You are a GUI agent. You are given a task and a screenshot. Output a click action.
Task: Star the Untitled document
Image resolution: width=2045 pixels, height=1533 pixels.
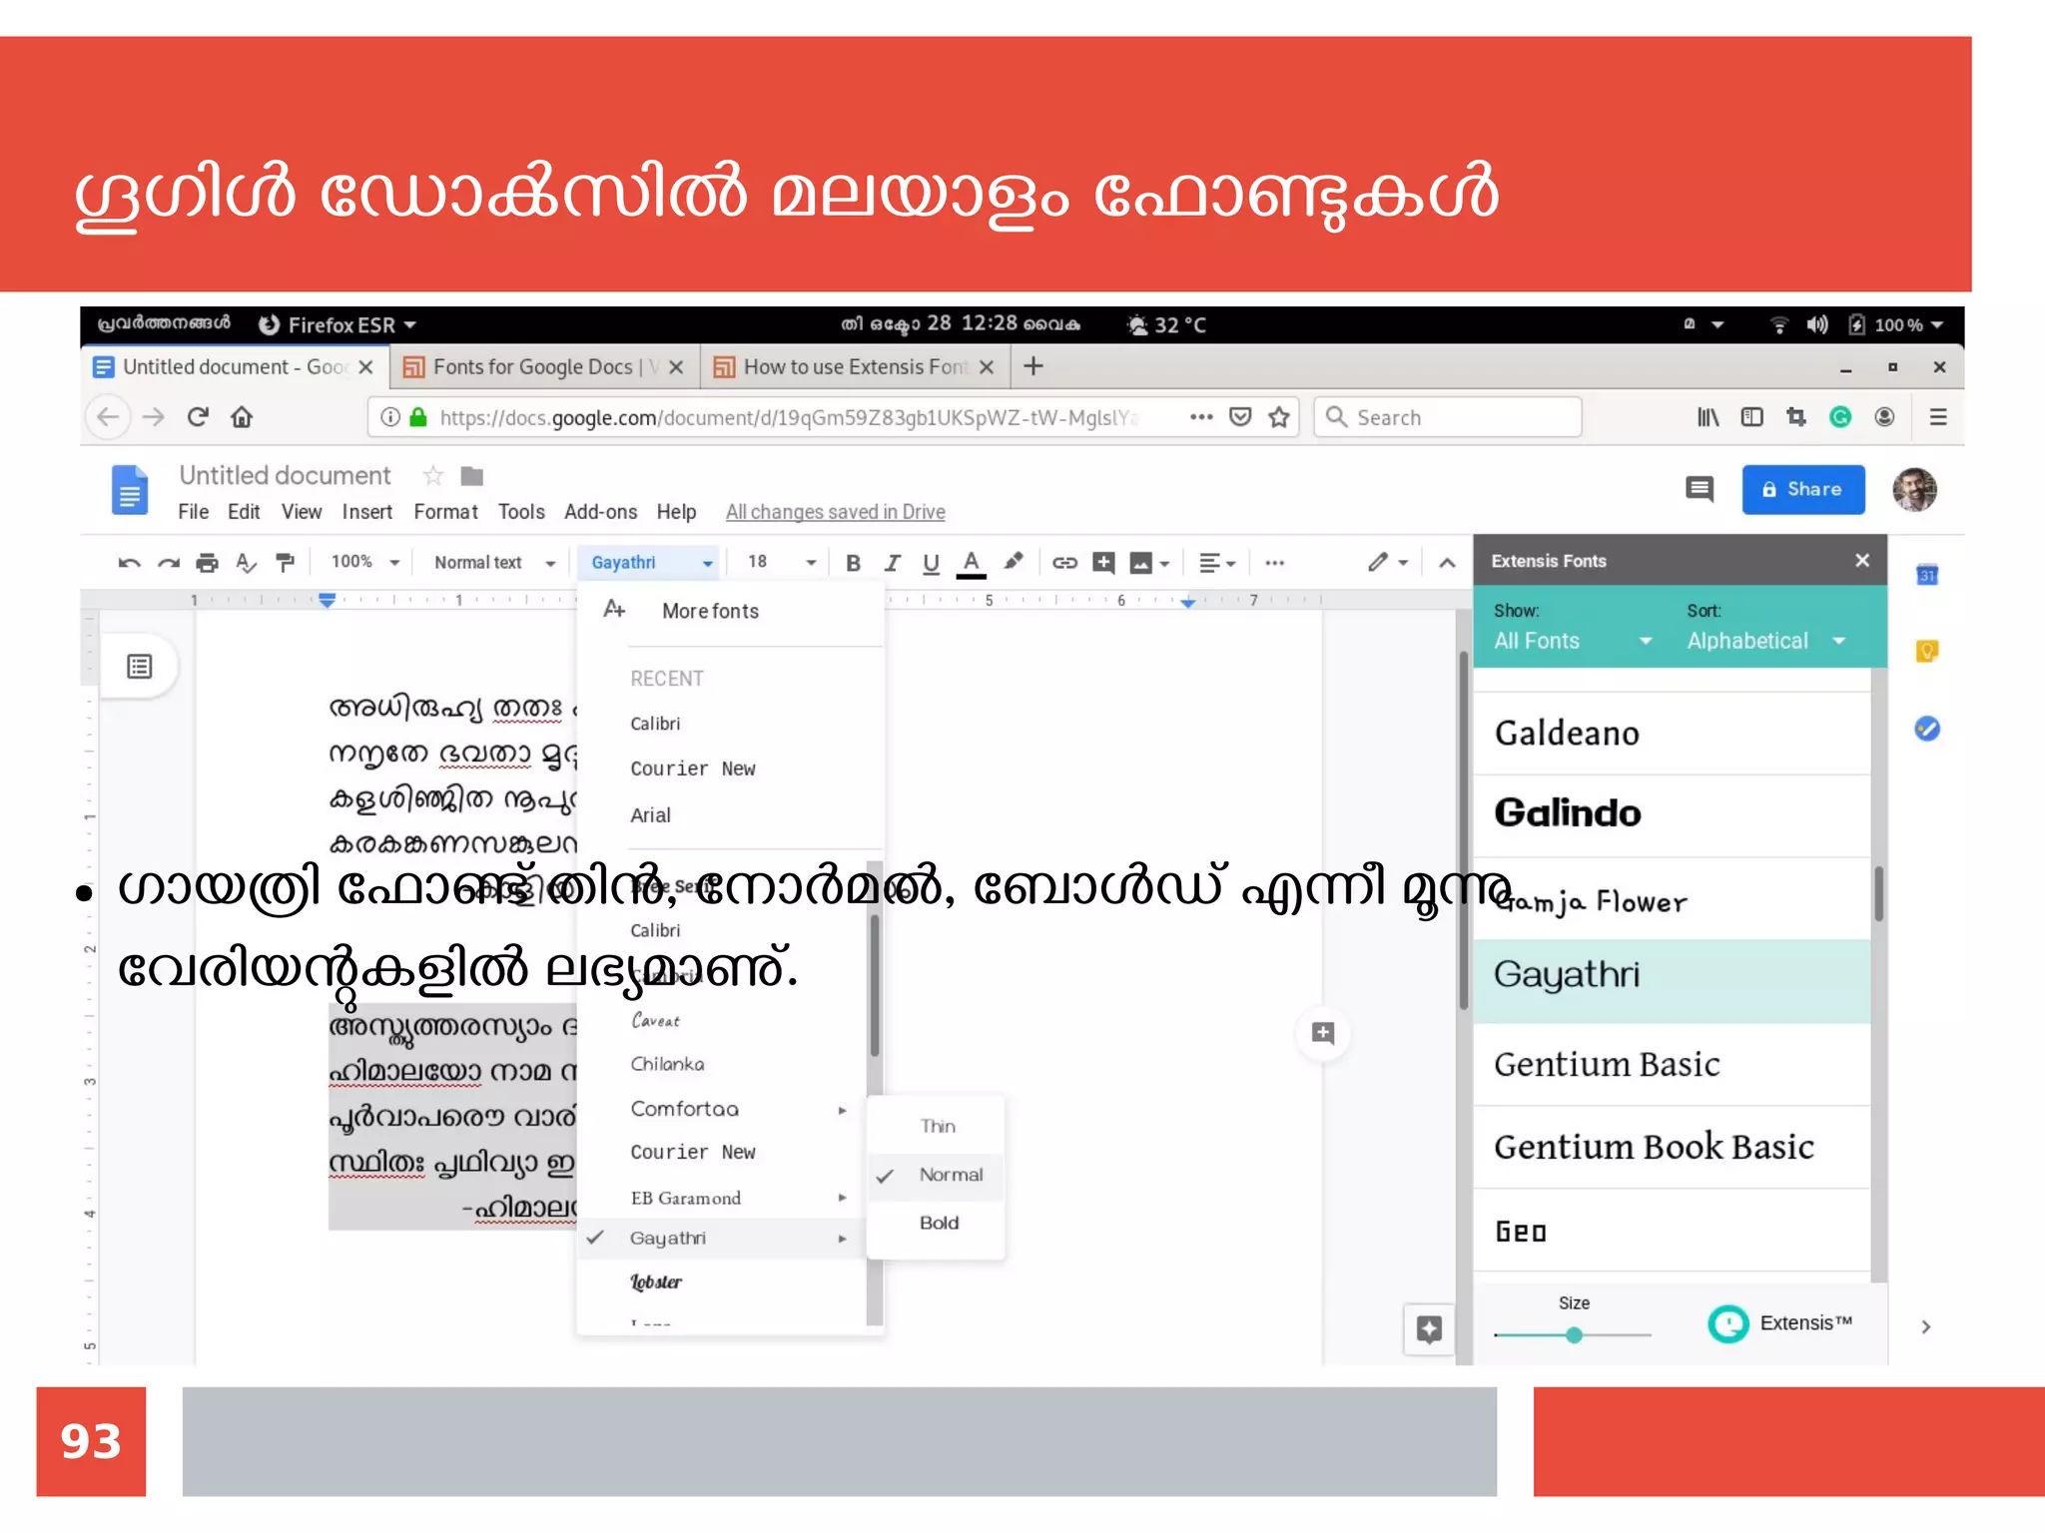432,476
